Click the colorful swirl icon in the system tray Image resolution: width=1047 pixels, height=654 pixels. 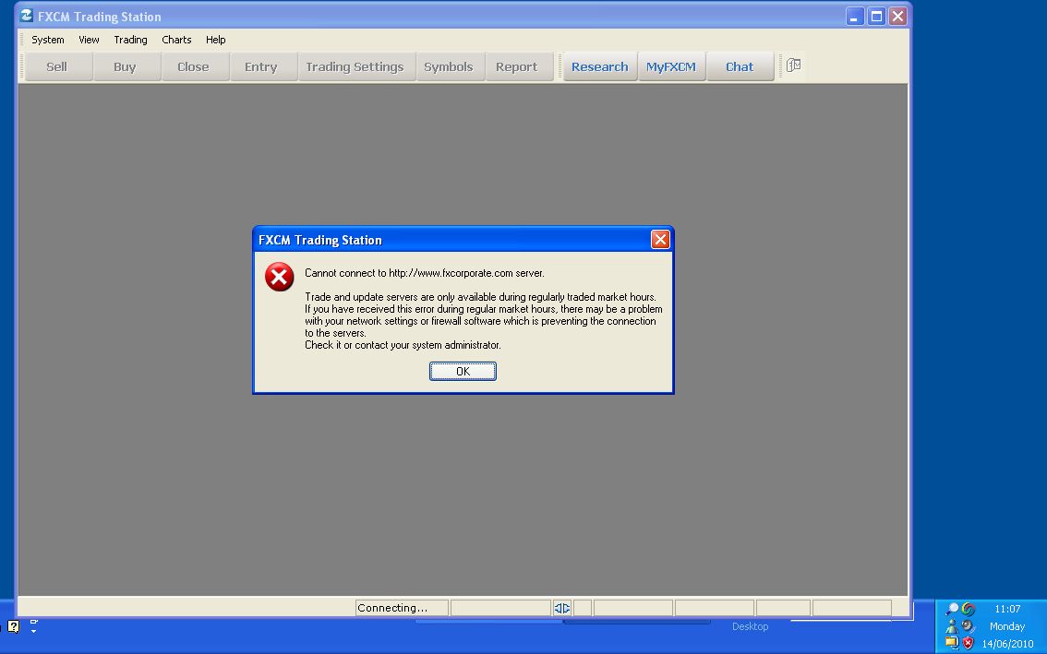969,609
